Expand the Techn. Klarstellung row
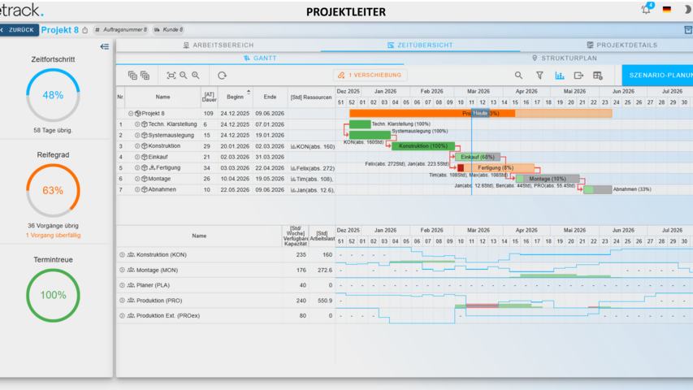The width and height of the screenshot is (693, 390). (137, 124)
